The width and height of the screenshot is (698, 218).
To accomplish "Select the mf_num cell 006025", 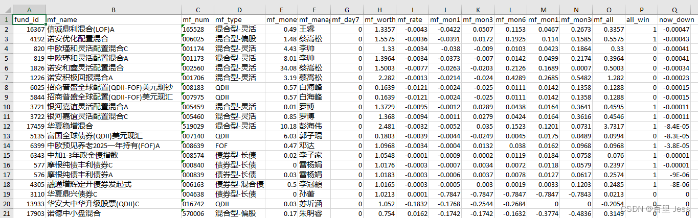I will [197, 39].
